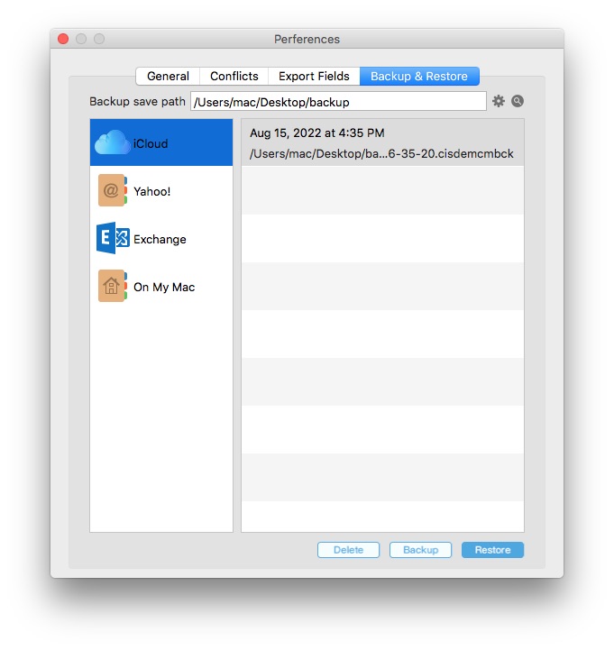Select the Exchange account icon
Image resolution: width=614 pixels, height=650 pixels.
(x=113, y=238)
